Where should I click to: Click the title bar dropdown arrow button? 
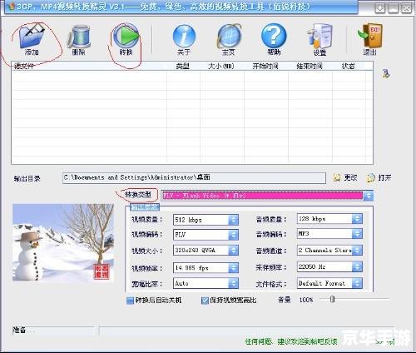coord(380,8)
